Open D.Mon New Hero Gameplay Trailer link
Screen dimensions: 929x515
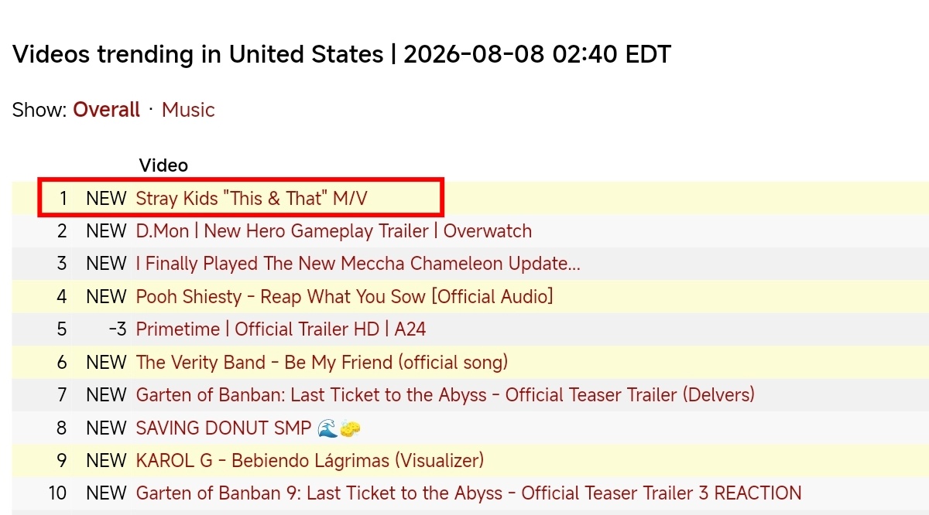(334, 231)
